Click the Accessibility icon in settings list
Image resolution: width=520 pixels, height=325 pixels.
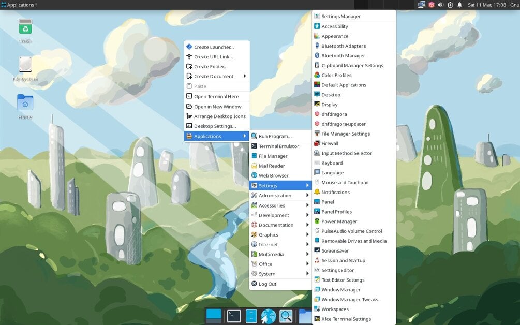317,26
